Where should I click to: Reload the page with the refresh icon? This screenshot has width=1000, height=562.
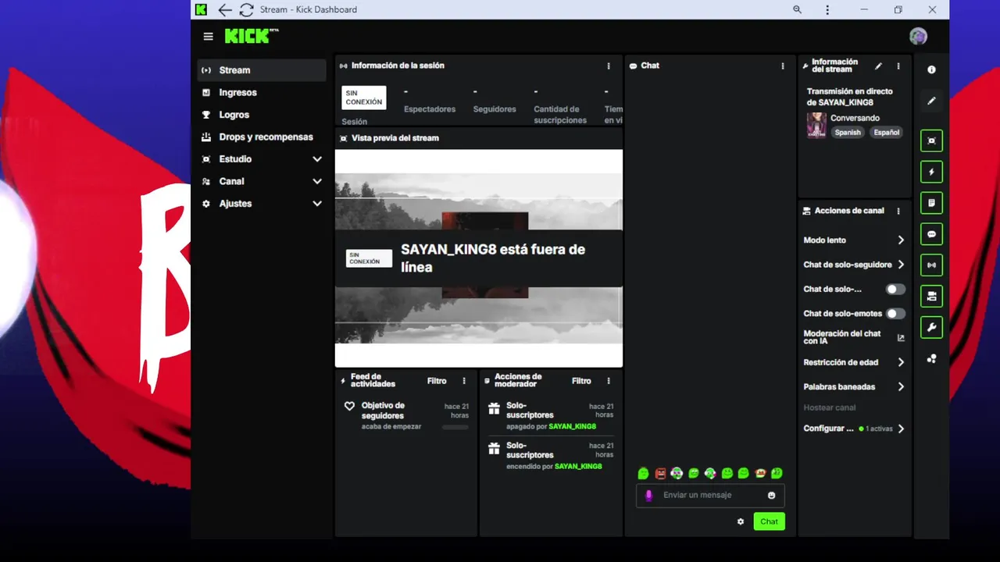[246, 9]
